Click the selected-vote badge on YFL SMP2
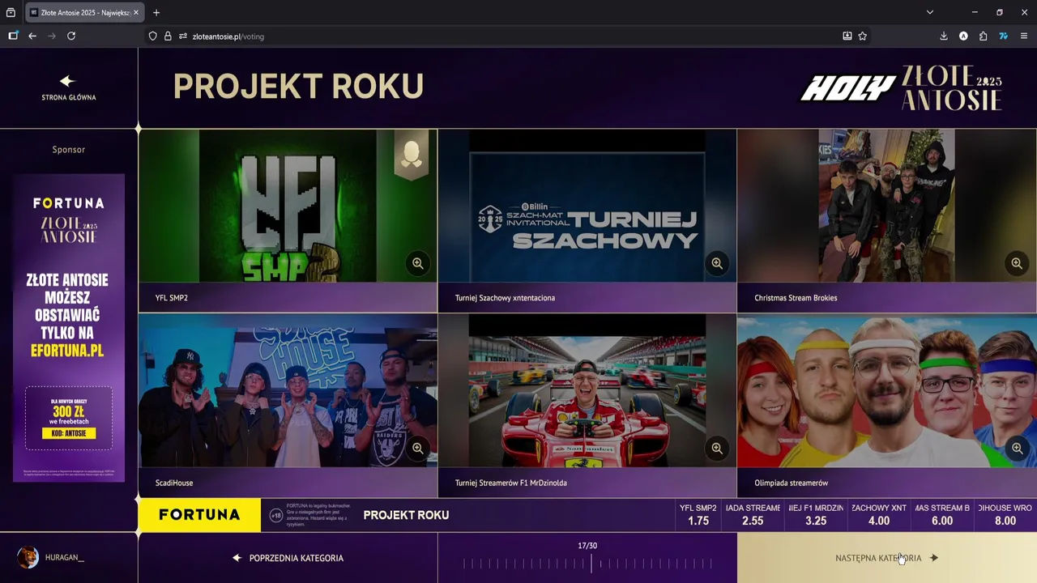This screenshot has height=583, width=1037. [412, 155]
